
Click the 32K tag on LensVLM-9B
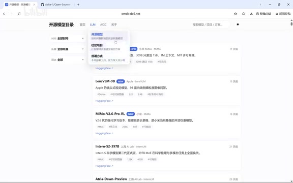tap(131, 95)
